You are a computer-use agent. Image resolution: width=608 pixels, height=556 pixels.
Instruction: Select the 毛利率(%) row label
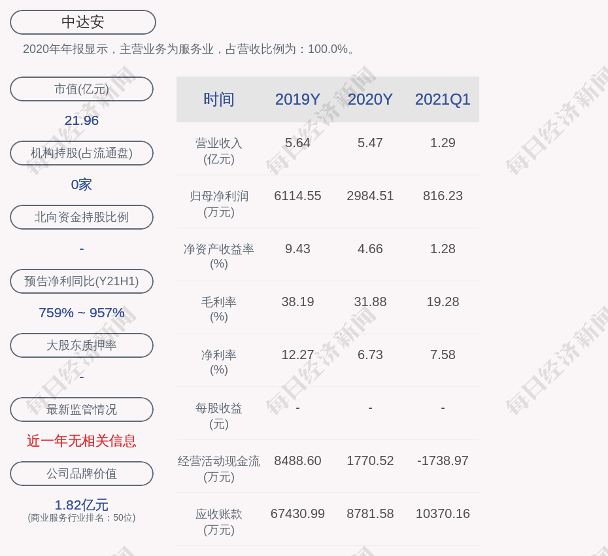pos(219,309)
